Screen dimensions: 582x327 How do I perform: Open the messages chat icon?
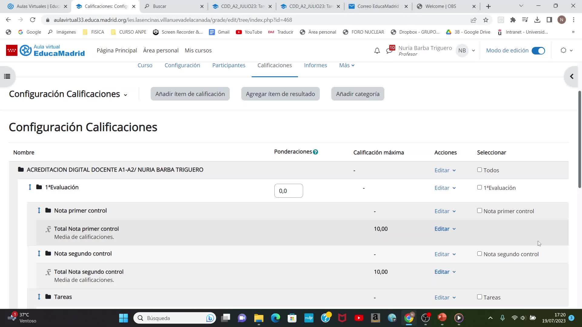point(389,51)
